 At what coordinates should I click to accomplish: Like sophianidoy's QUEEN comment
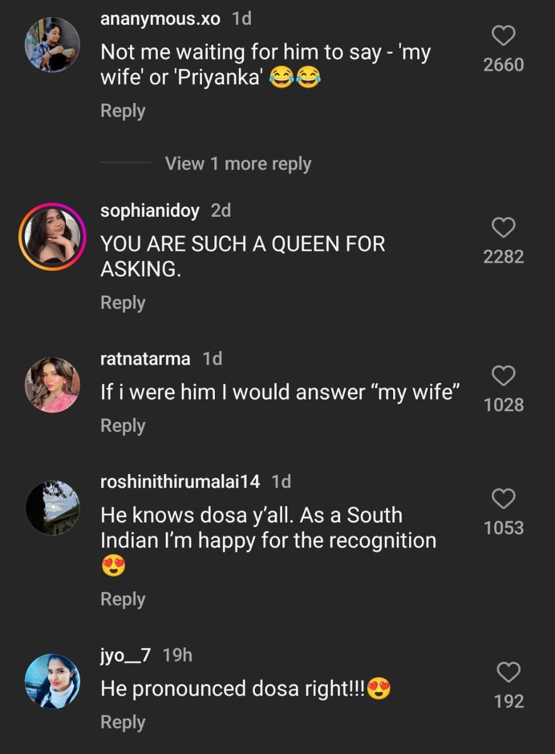tap(503, 228)
